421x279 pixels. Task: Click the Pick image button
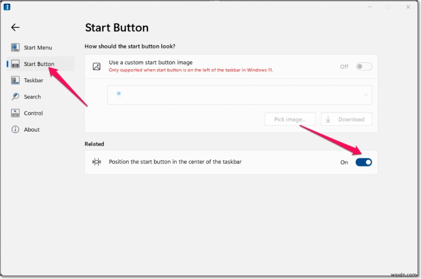pyautogui.click(x=290, y=119)
